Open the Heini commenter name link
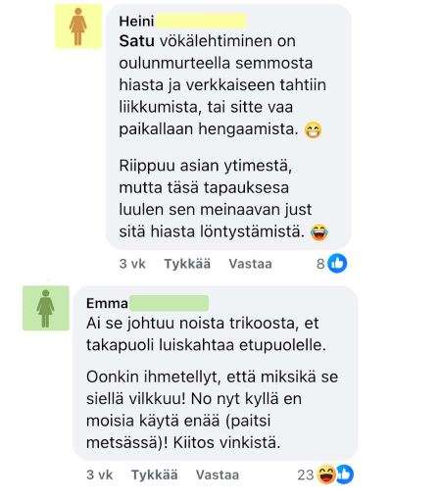The width and height of the screenshot is (440, 503). coord(136,22)
